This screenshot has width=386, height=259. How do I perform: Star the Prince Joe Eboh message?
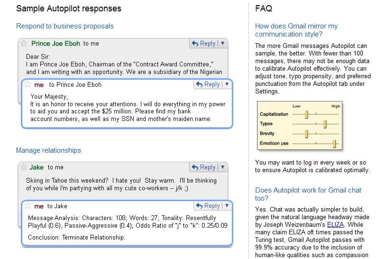tap(24, 43)
